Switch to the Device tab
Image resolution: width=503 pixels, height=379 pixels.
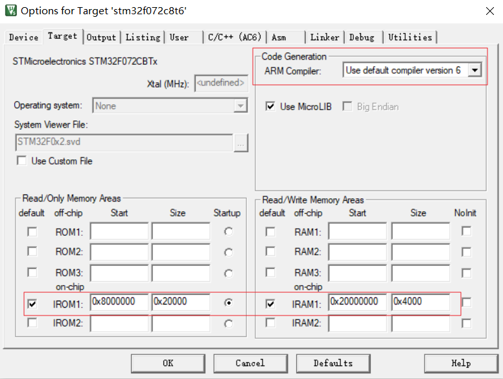pos(23,37)
